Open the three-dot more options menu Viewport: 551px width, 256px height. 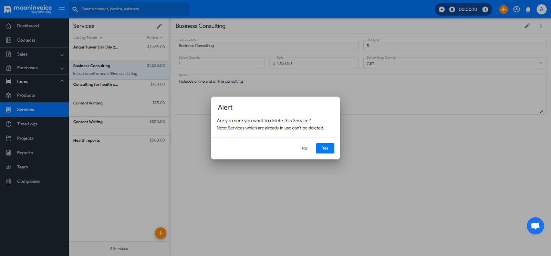pos(541,26)
